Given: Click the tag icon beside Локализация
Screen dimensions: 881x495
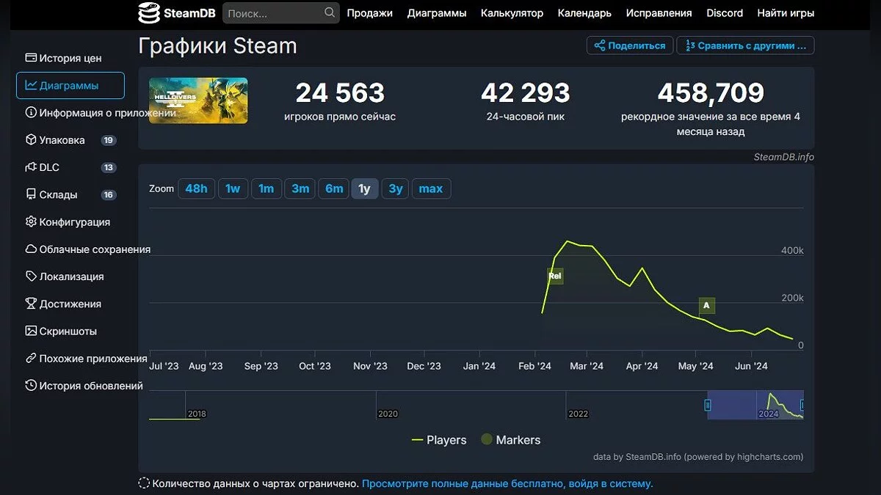Looking at the screenshot, I should (31, 276).
